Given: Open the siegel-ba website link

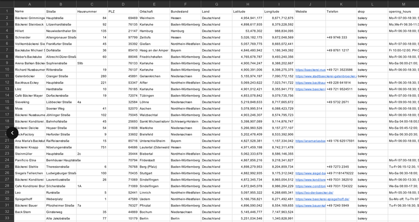Looking at the screenshot, I should point(310,173).
